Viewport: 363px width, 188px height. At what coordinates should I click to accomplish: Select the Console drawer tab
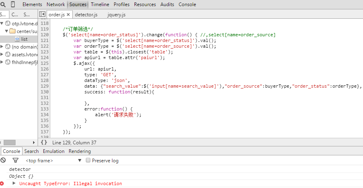click(11, 151)
